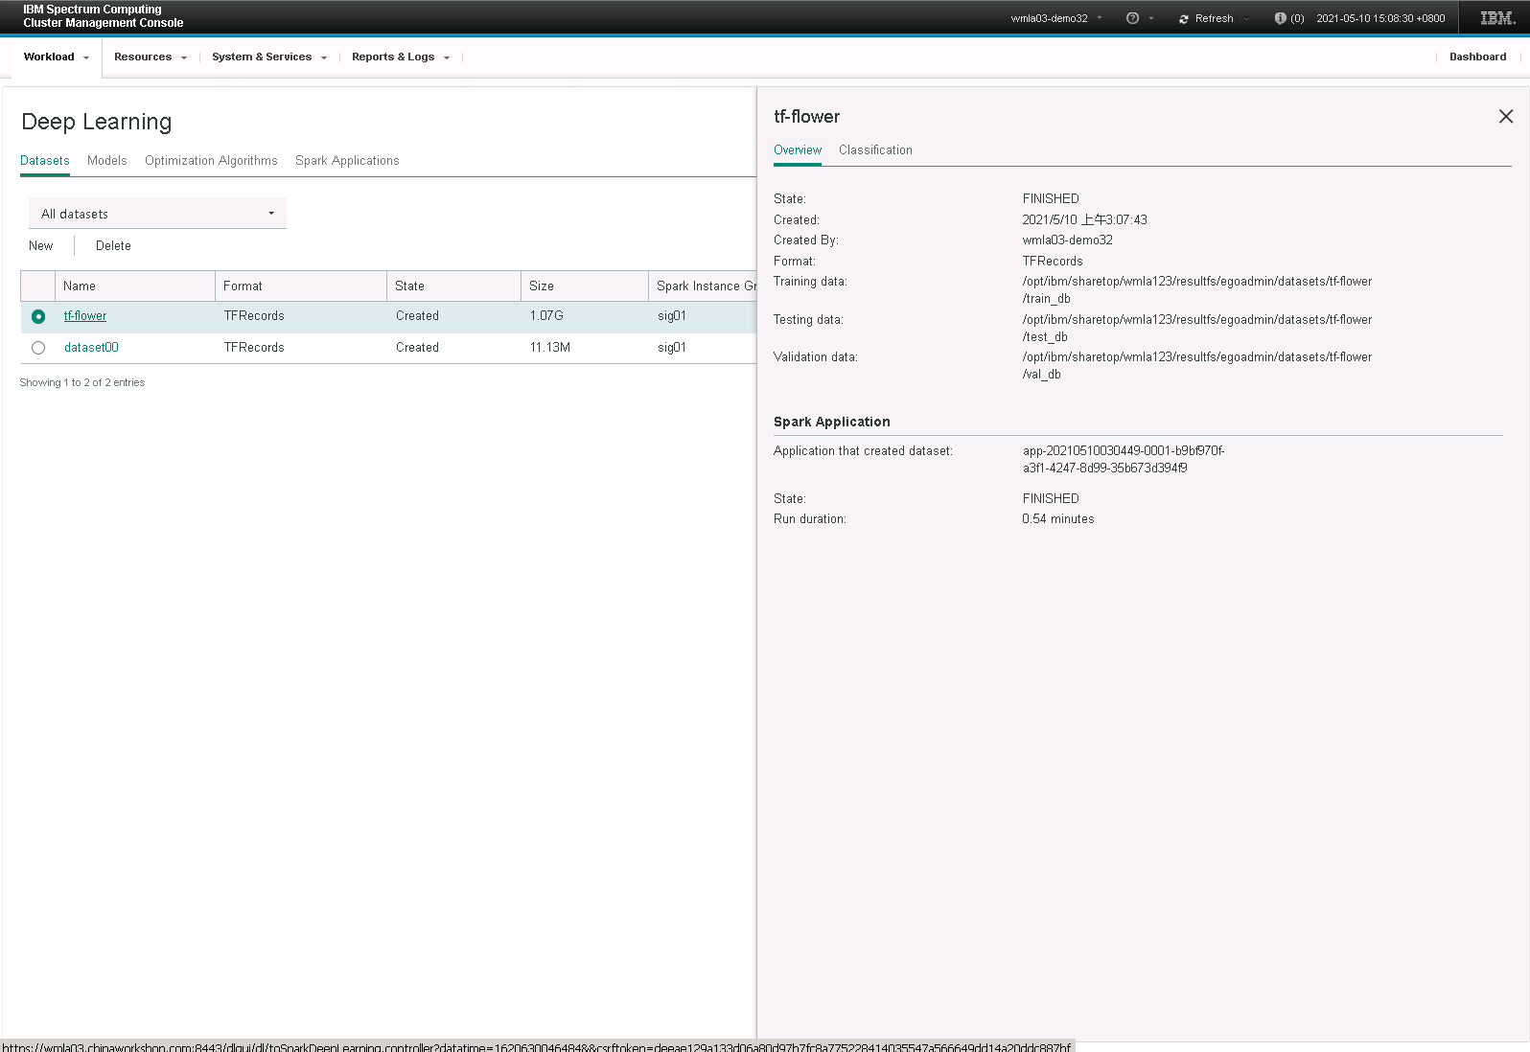Click TFRecords format in dataset00 row
This screenshot has width=1530, height=1052.
(254, 348)
